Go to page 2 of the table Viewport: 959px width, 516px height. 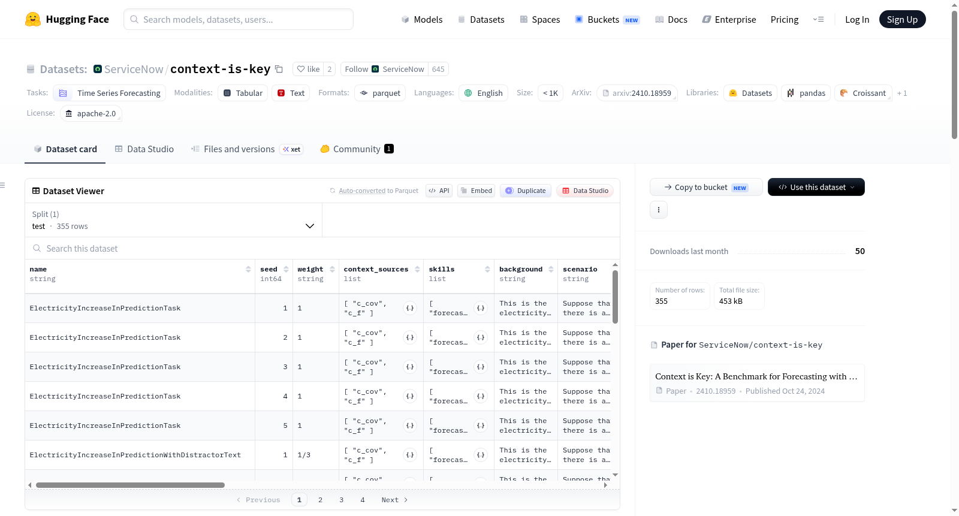(321, 500)
